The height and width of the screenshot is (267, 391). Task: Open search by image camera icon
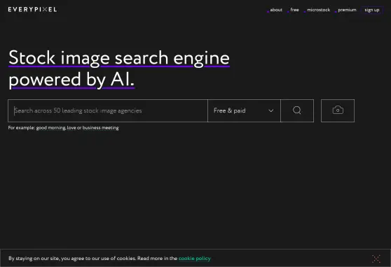pyautogui.click(x=338, y=110)
